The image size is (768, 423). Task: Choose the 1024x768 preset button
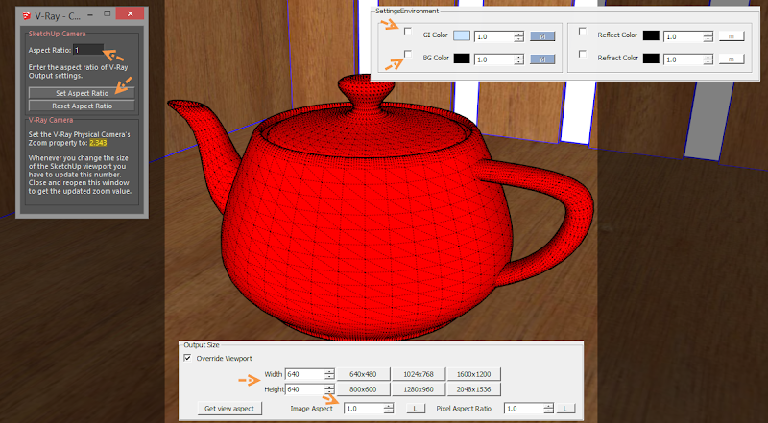click(x=419, y=374)
